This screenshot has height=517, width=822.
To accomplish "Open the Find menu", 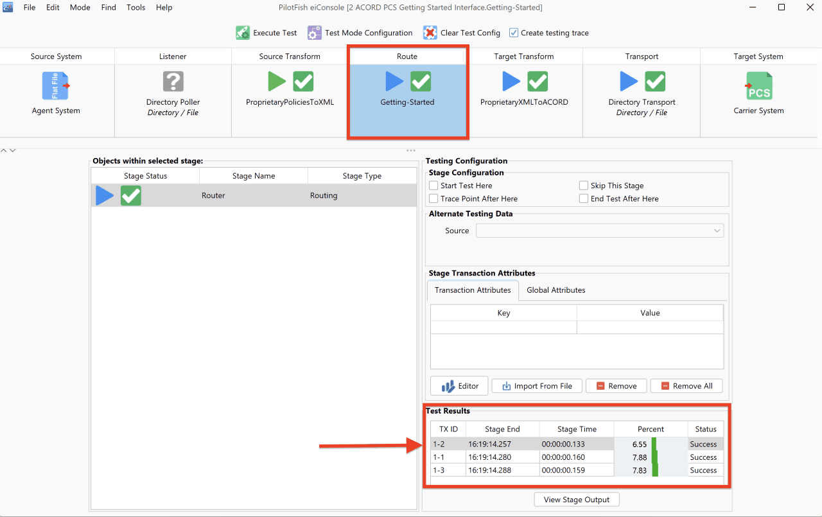I will (x=109, y=8).
